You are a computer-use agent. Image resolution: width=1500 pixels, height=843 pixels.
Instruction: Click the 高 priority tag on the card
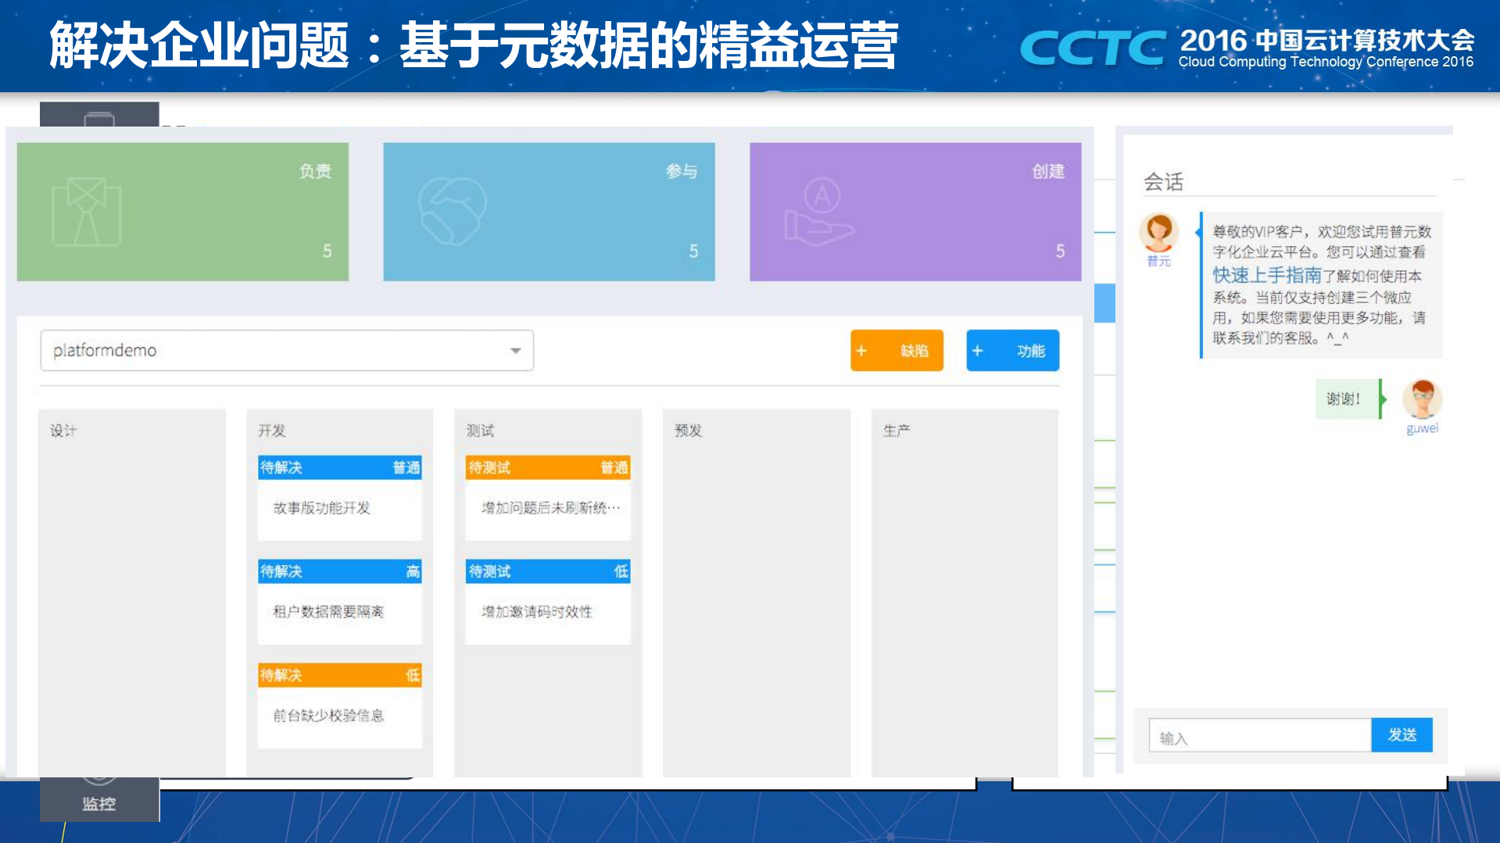click(413, 571)
